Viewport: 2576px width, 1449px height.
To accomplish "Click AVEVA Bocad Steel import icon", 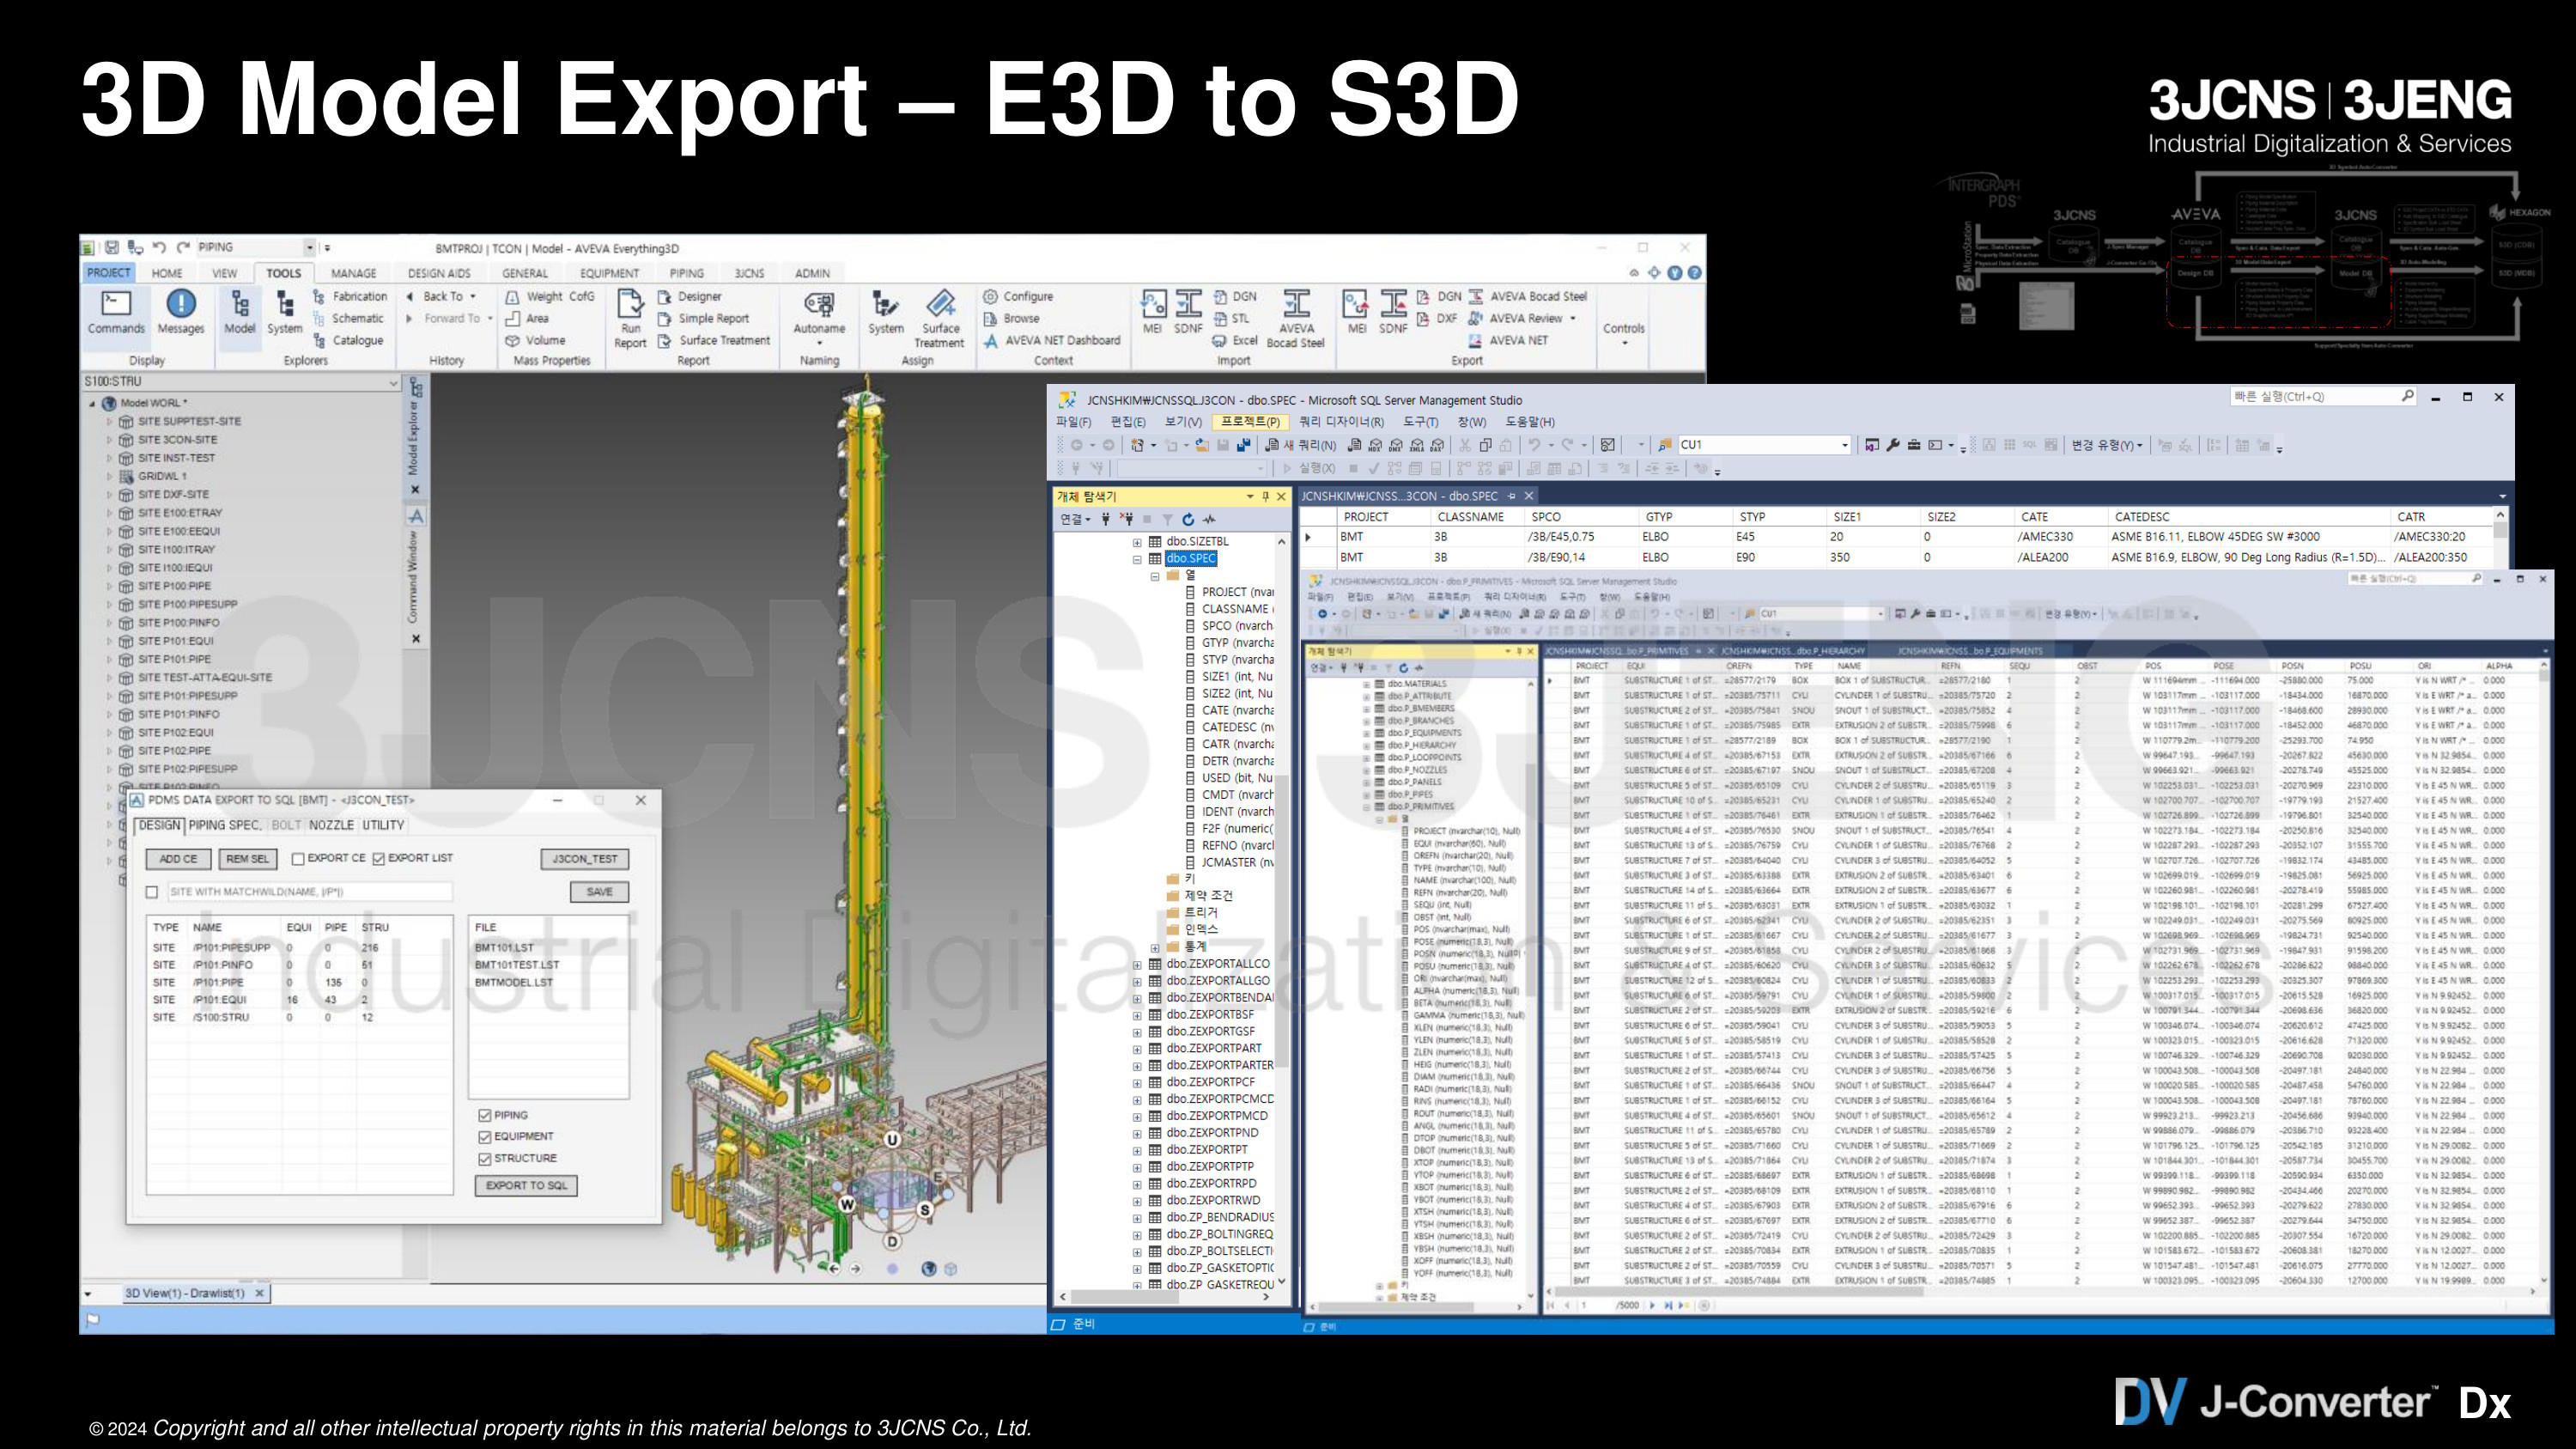I will [1296, 318].
